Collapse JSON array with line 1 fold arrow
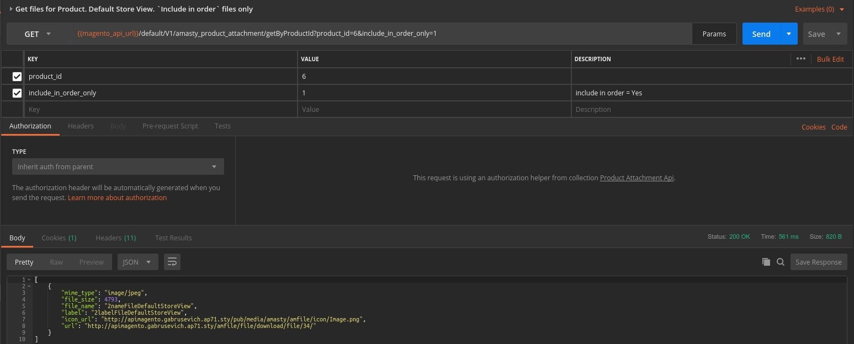The image size is (854, 344). pos(29,280)
